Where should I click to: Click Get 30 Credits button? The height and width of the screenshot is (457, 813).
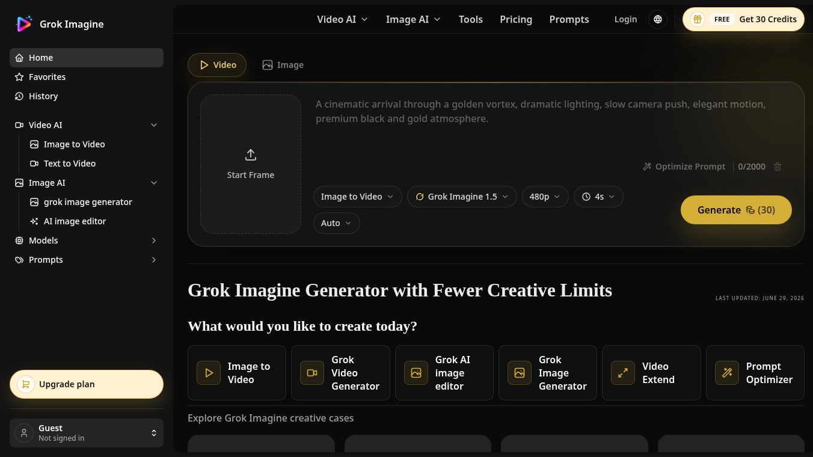743,19
